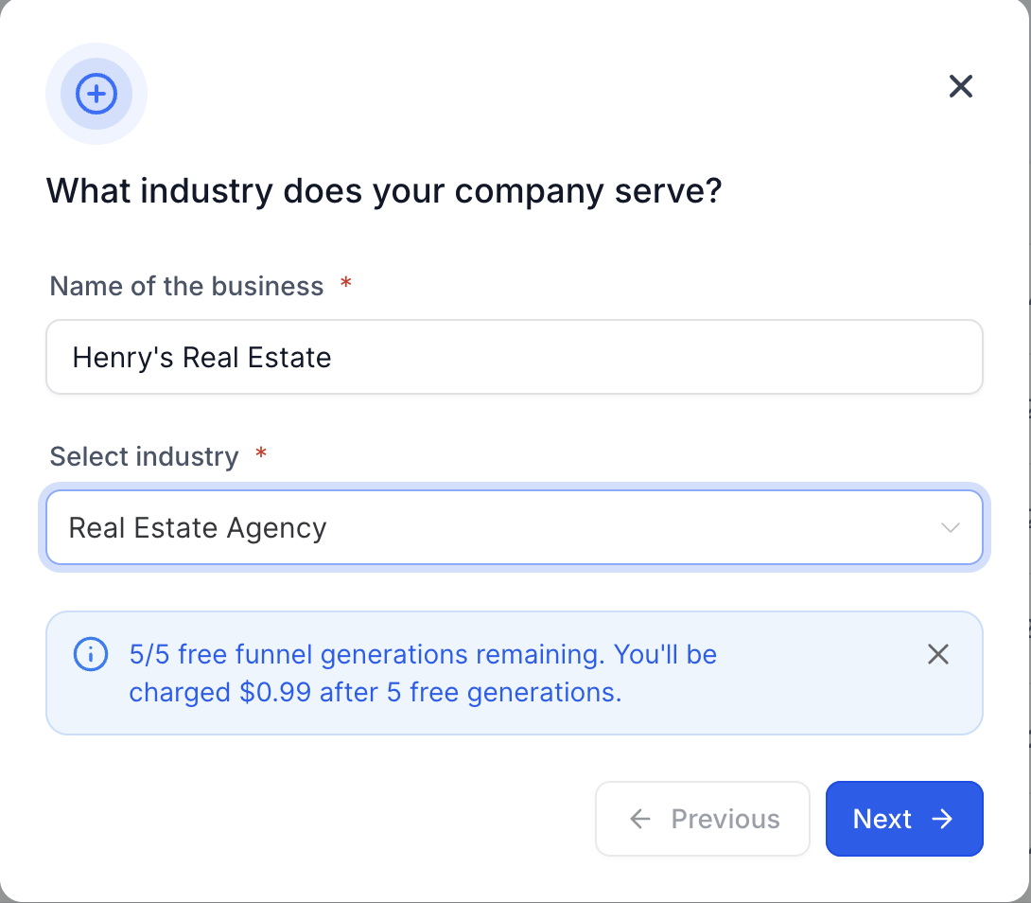1031x903 pixels.
Task: Click the Name of the business label
Action: (186, 286)
